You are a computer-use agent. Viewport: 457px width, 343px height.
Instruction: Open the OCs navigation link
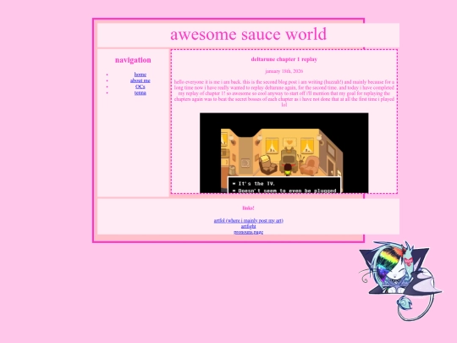[140, 86]
